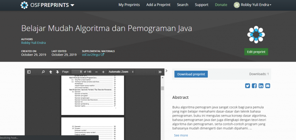Show more PDF viewer tools
The width and height of the screenshot is (296, 140).
click(x=160, y=72)
